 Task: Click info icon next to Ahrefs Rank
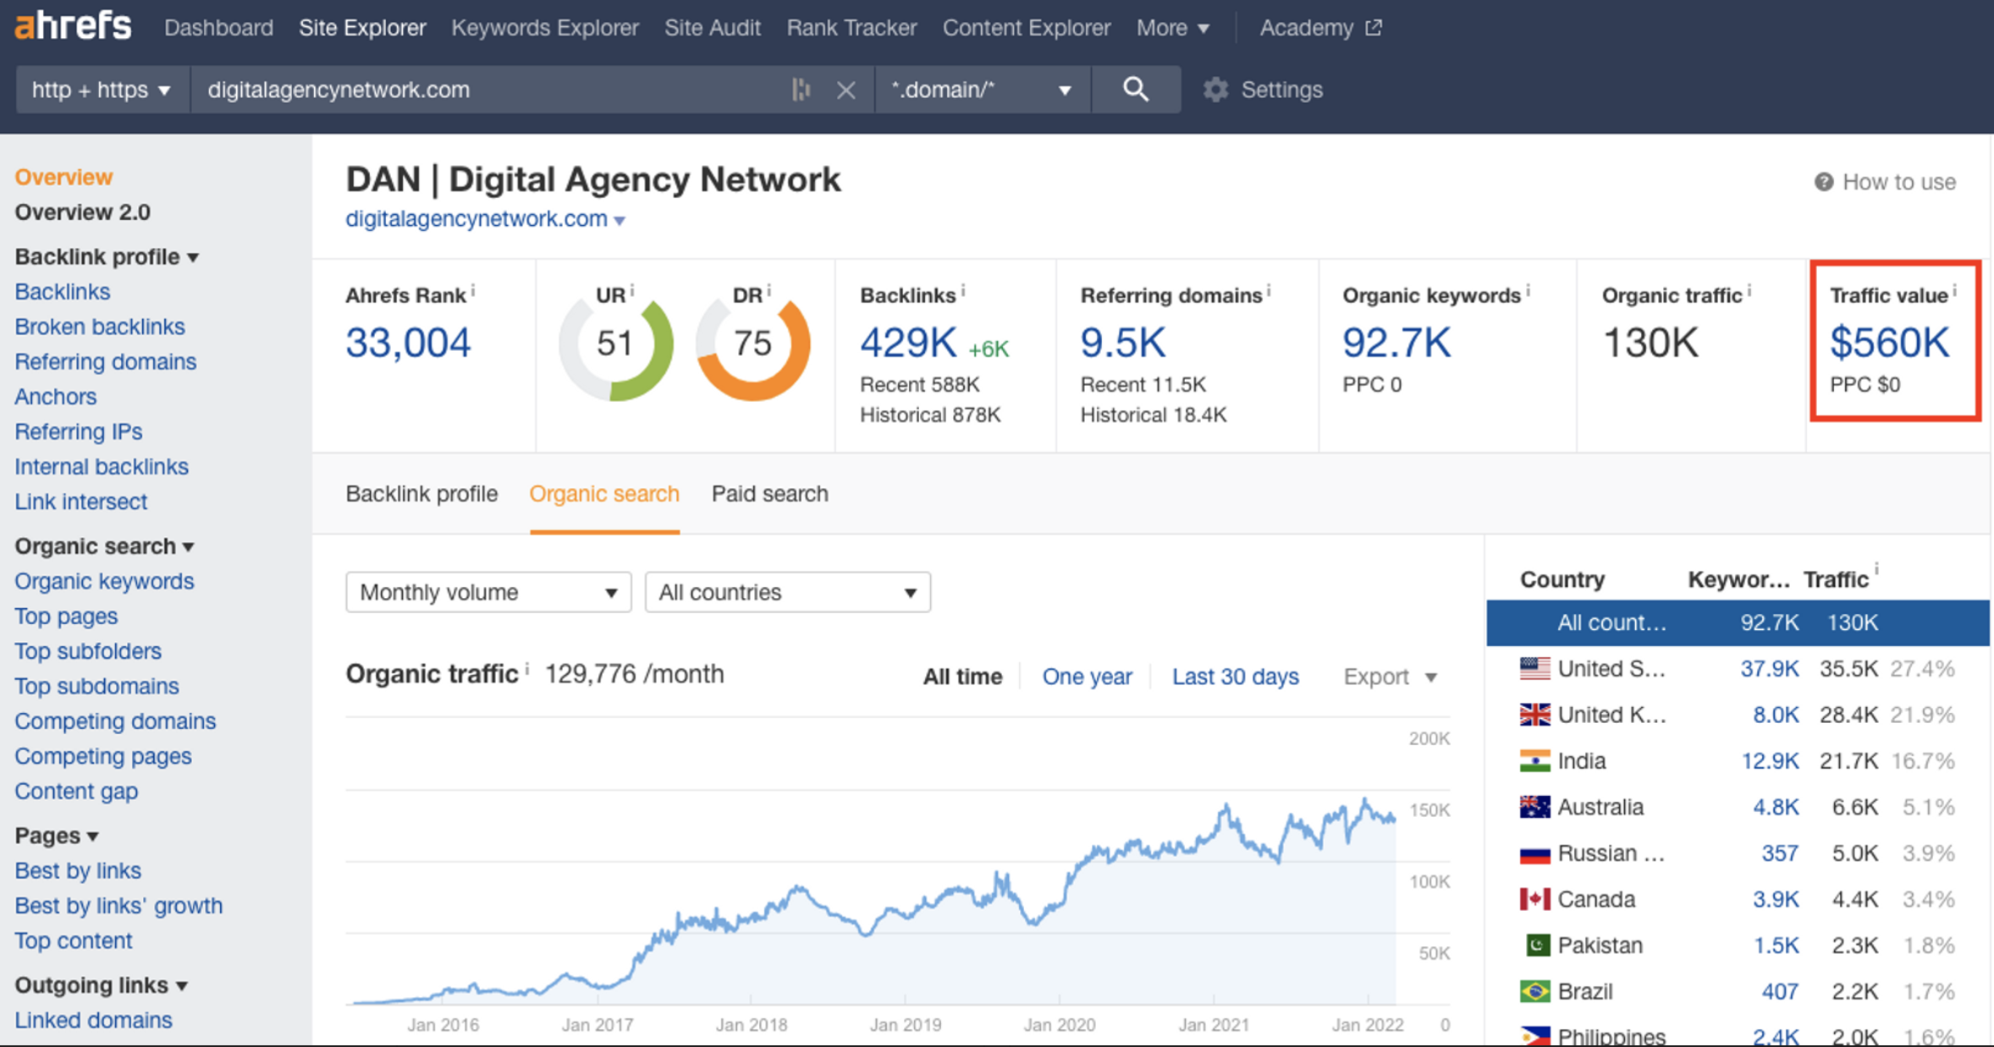pos(473,291)
